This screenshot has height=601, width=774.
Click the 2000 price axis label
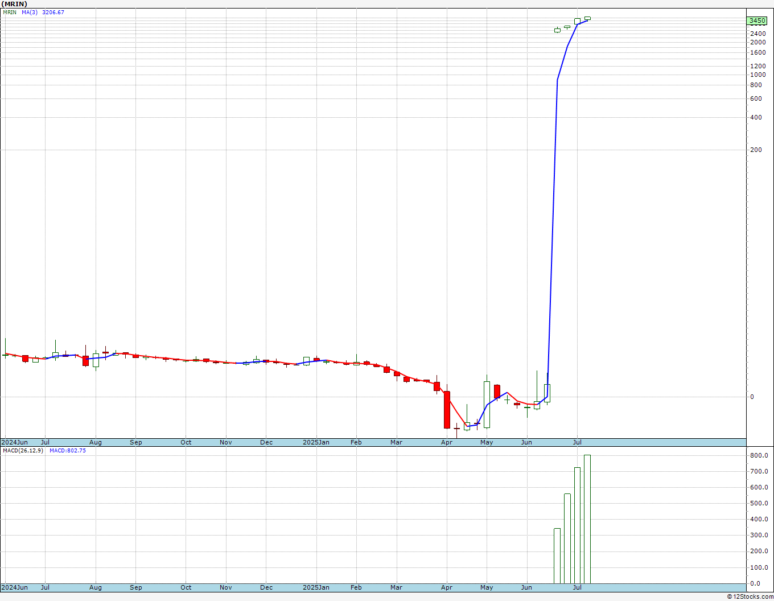coord(757,42)
